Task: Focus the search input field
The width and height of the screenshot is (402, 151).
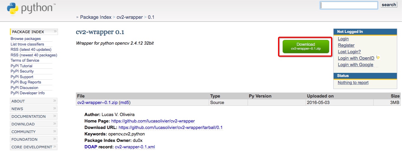Action: [x=349, y=5]
